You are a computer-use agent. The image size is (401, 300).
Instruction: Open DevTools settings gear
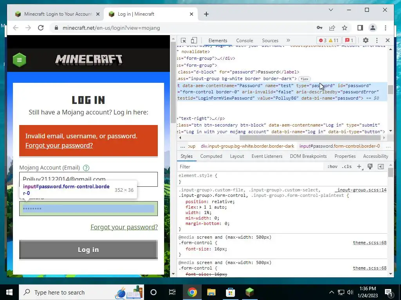pos(366,40)
